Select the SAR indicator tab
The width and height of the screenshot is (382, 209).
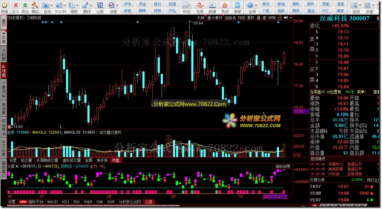tap(111, 202)
